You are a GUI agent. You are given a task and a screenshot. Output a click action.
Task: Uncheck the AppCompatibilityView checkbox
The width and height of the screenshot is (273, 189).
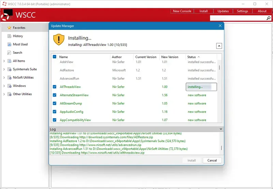pos(55,120)
